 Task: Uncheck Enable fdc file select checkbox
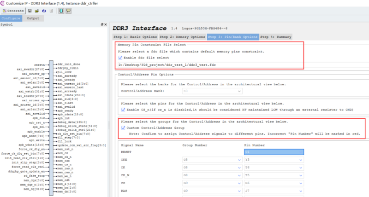[121, 58]
